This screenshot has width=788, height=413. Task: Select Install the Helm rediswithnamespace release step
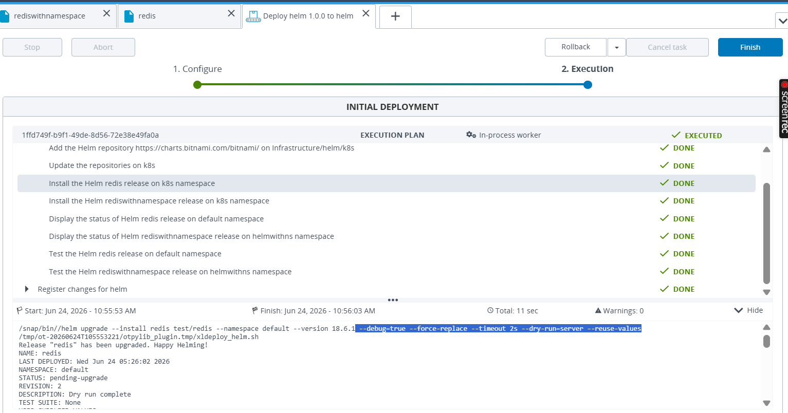[159, 201]
